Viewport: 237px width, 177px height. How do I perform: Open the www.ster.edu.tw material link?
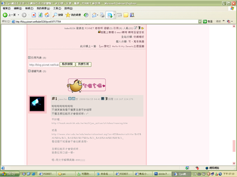point(96,136)
